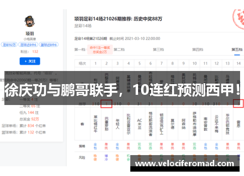Click 单挑 strategy under 雷恩

239,146
